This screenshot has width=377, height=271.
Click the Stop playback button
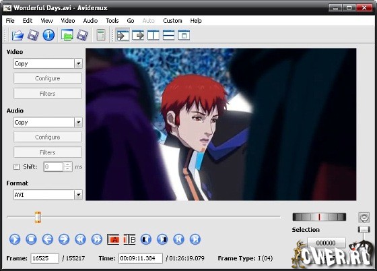pos(31,239)
